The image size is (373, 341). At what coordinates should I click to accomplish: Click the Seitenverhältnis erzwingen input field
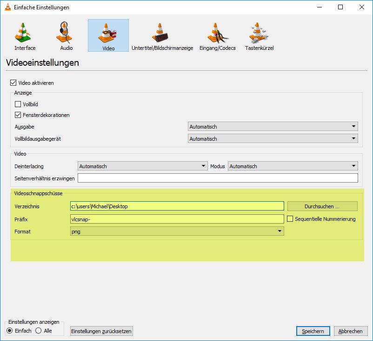218,178
